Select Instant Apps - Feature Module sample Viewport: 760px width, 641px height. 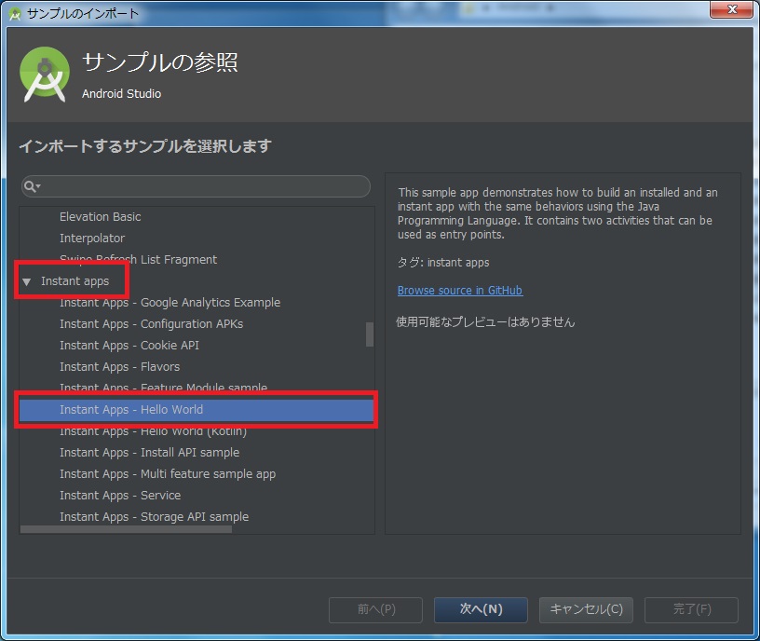click(163, 388)
